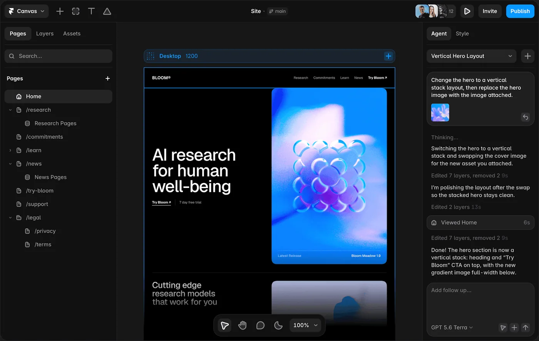
Task: Click the undo arrow on prompt message
Action: (525, 117)
